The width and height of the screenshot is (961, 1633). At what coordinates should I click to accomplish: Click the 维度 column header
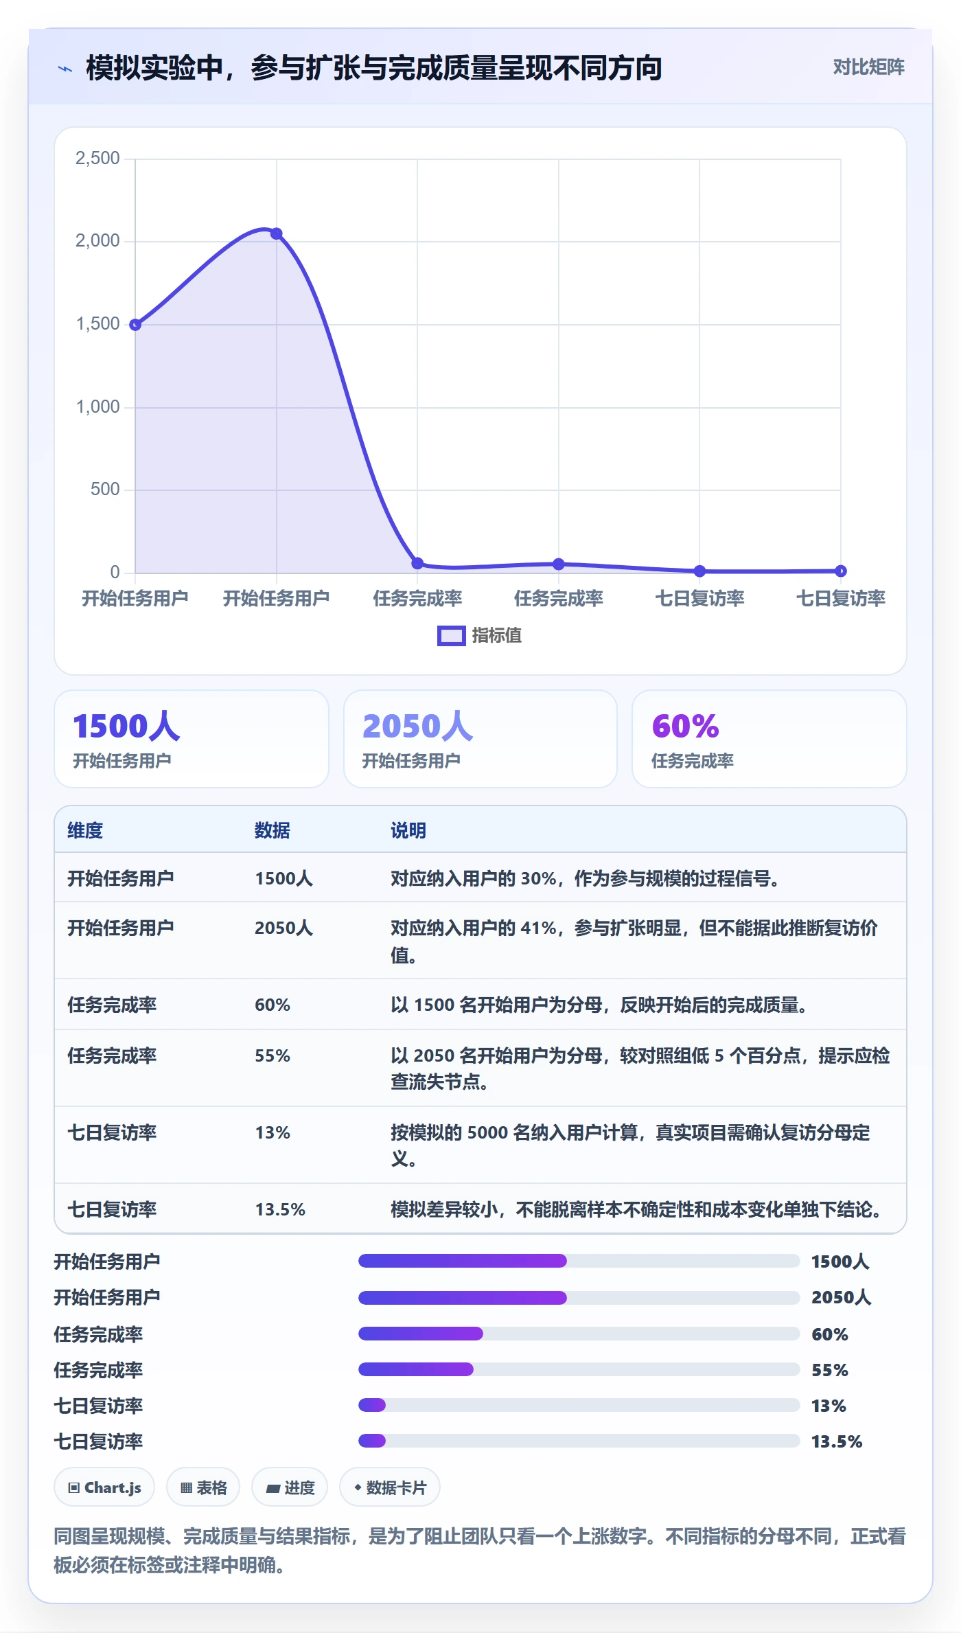point(85,831)
